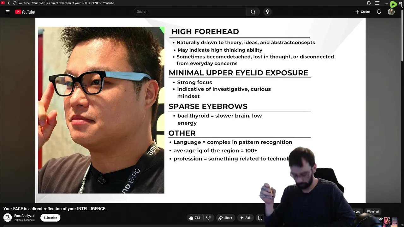Click the magnifying glass search button
Screen dimensions: 404x227
click(x=253, y=12)
